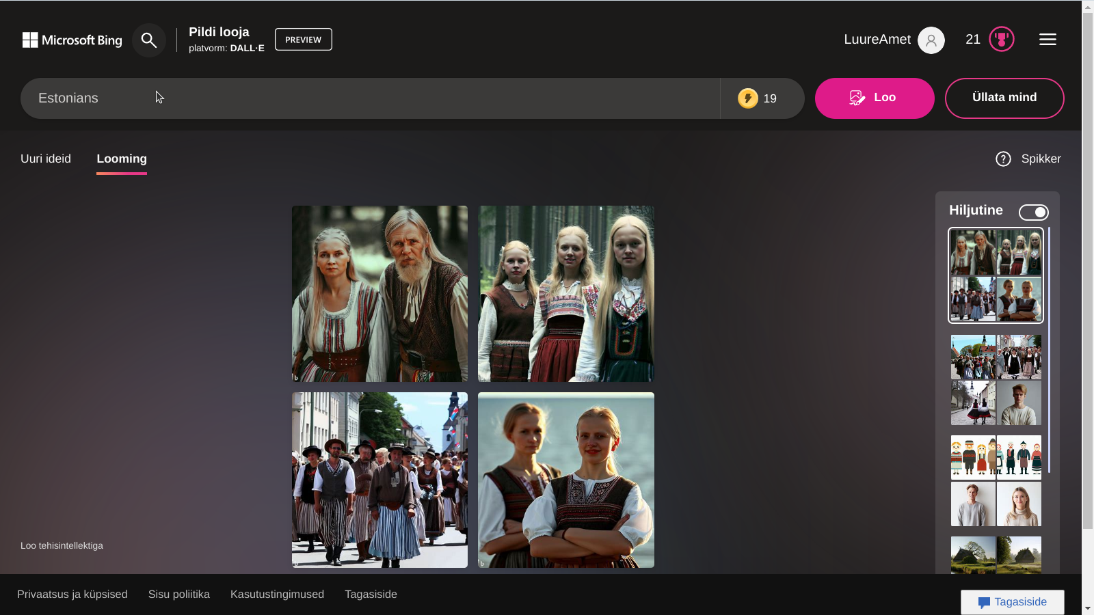Open the rewards trophy icon
Image resolution: width=1094 pixels, height=615 pixels.
[x=1002, y=40]
